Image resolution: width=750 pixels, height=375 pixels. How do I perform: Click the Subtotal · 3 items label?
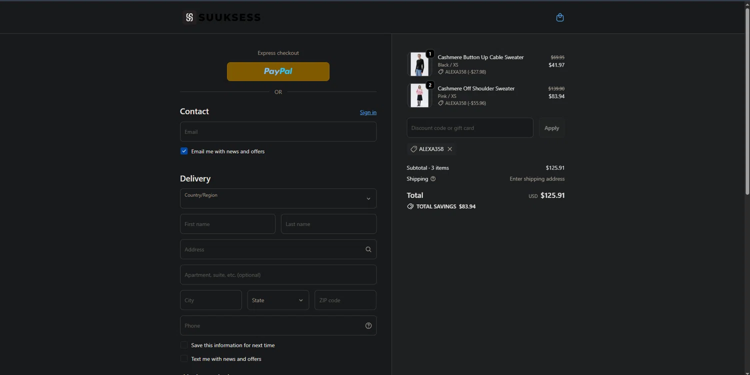(x=428, y=168)
